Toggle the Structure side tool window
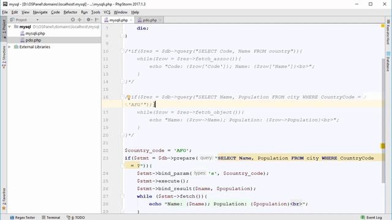 pos(4,57)
